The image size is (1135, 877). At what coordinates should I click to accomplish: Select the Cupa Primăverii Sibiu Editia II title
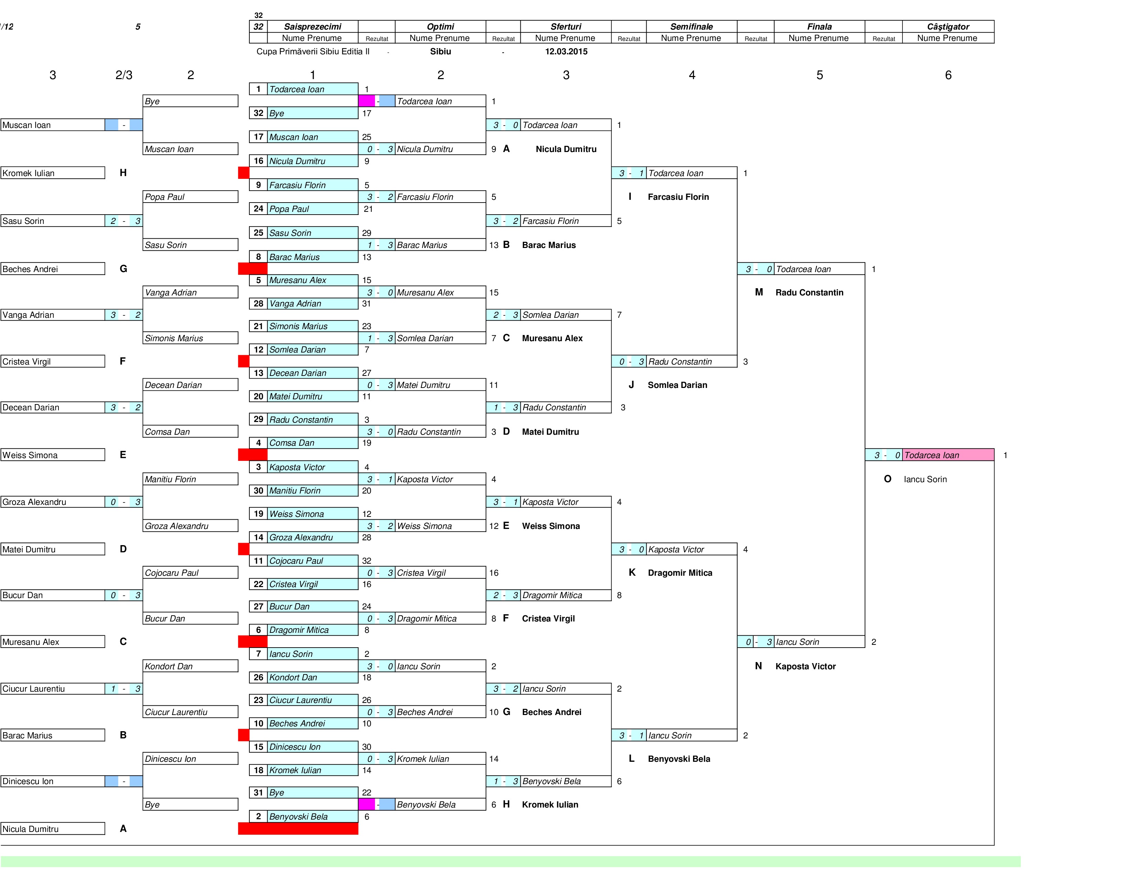[313, 52]
